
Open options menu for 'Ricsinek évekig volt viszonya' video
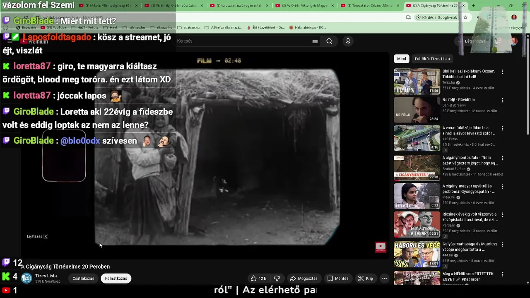tap(503, 215)
